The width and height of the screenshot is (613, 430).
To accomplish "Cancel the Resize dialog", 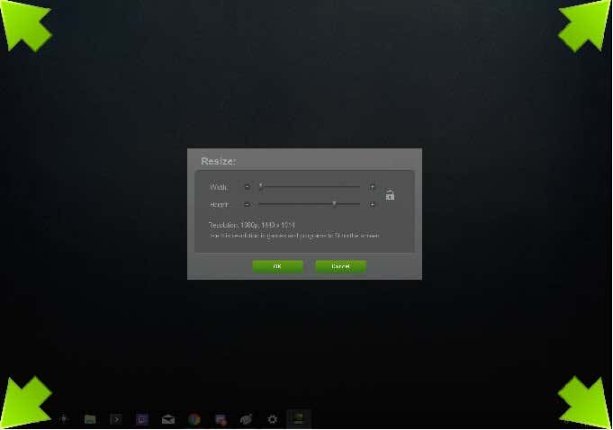I will [x=340, y=266].
